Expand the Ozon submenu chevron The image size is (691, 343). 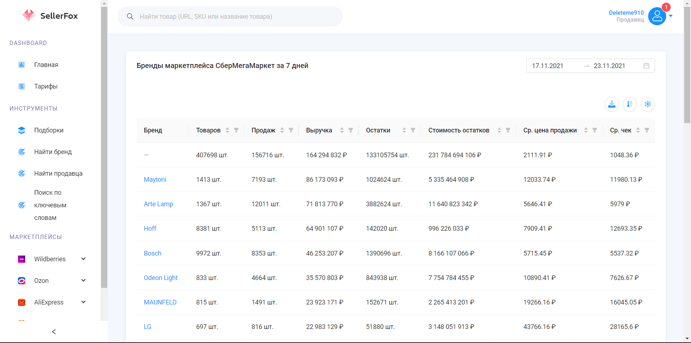tap(83, 280)
